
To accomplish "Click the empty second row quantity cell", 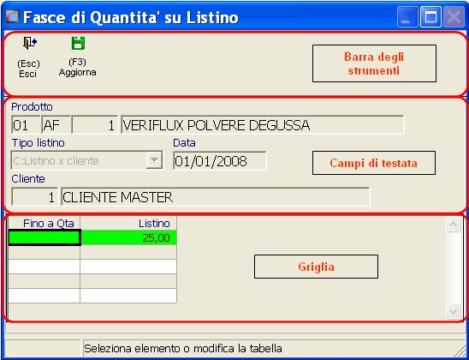I will click(x=45, y=252).
